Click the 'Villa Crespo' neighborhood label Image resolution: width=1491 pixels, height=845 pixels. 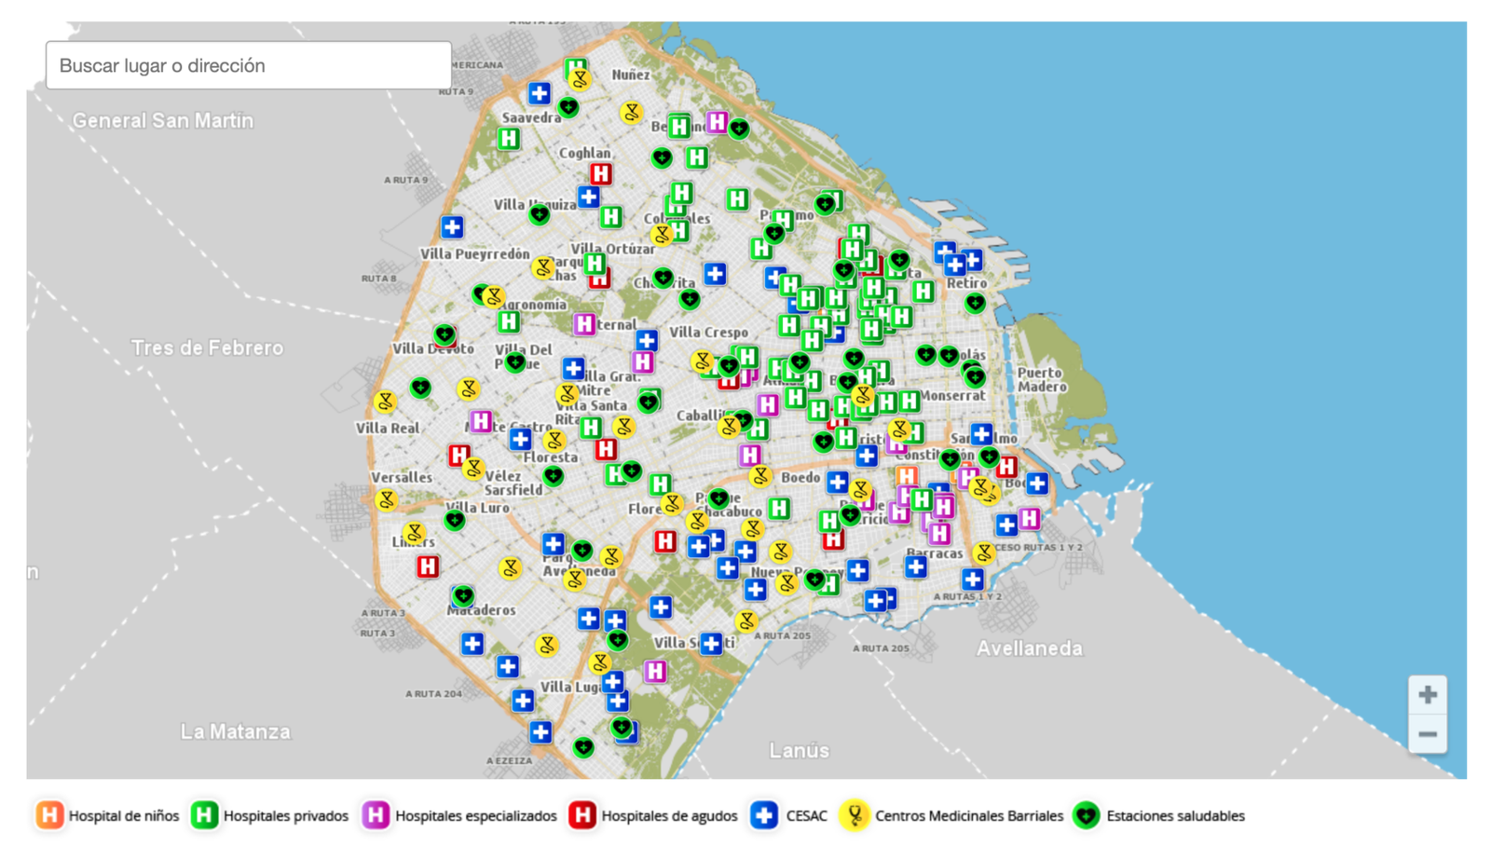(708, 332)
